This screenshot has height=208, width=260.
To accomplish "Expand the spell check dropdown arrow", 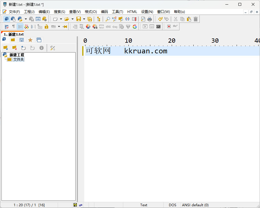I will point(59,27).
